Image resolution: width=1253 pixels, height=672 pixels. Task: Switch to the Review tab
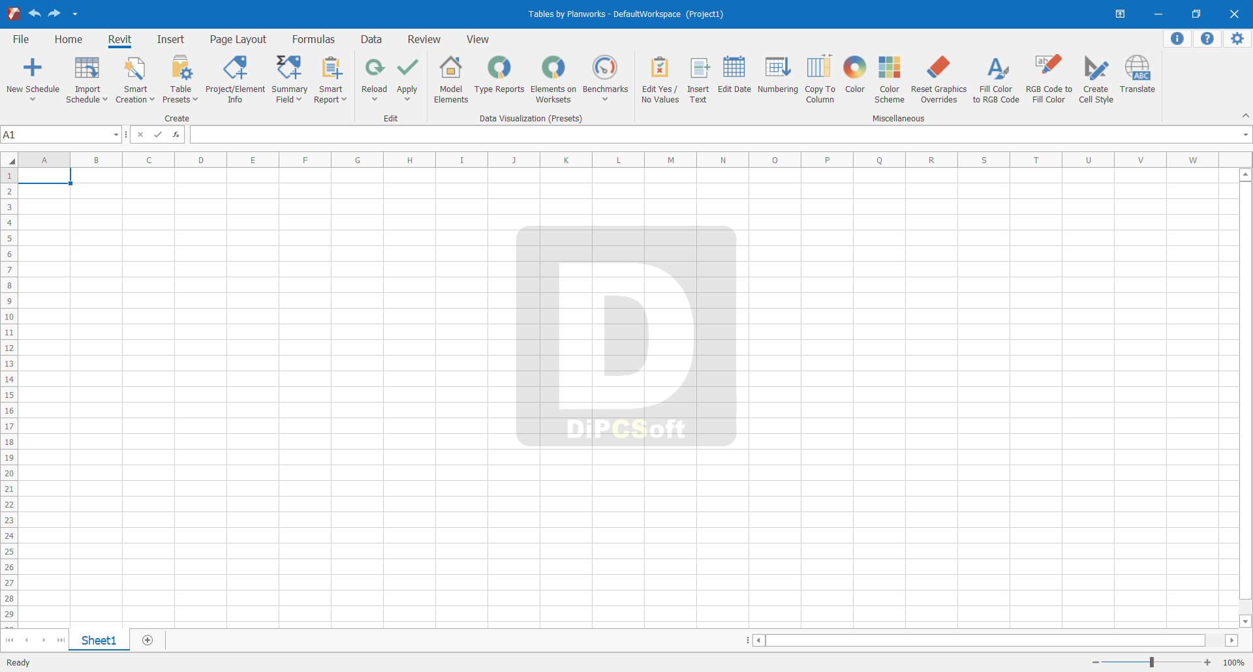tap(424, 39)
